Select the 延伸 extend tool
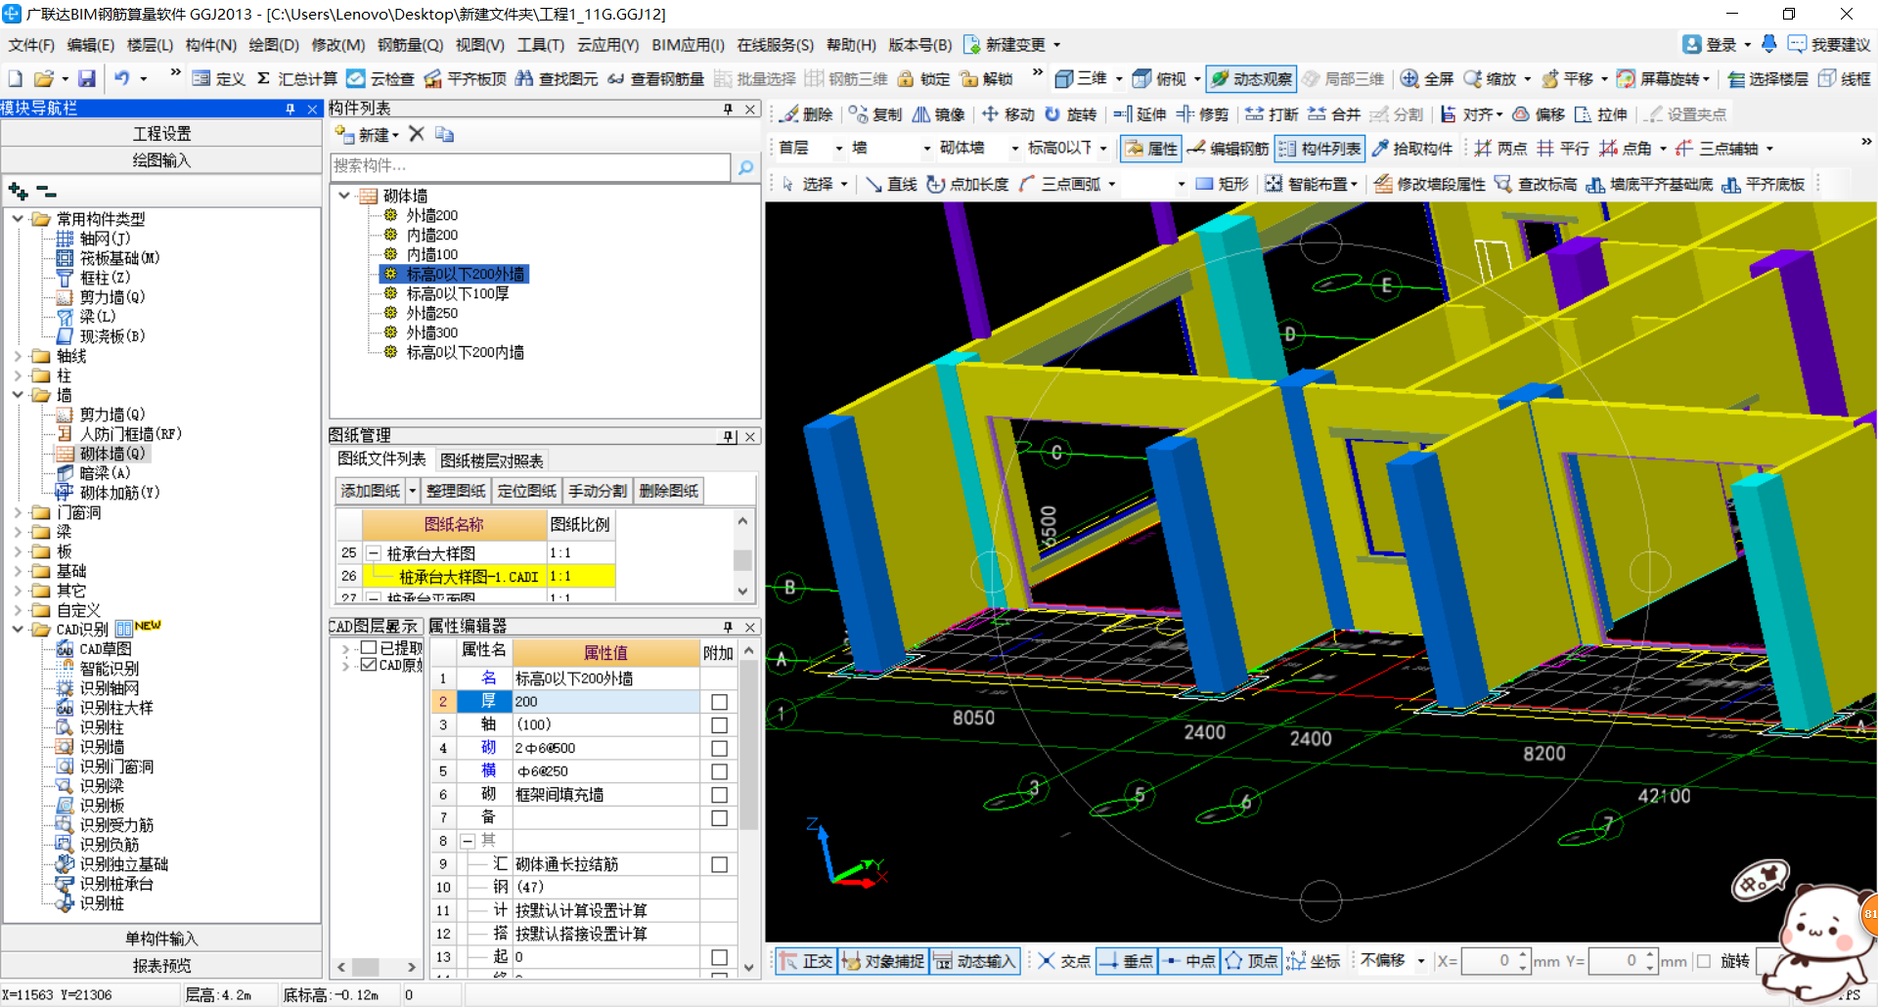Image resolution: width=1878 pixels, height=1007 pixels. (x=1140, y=114)
